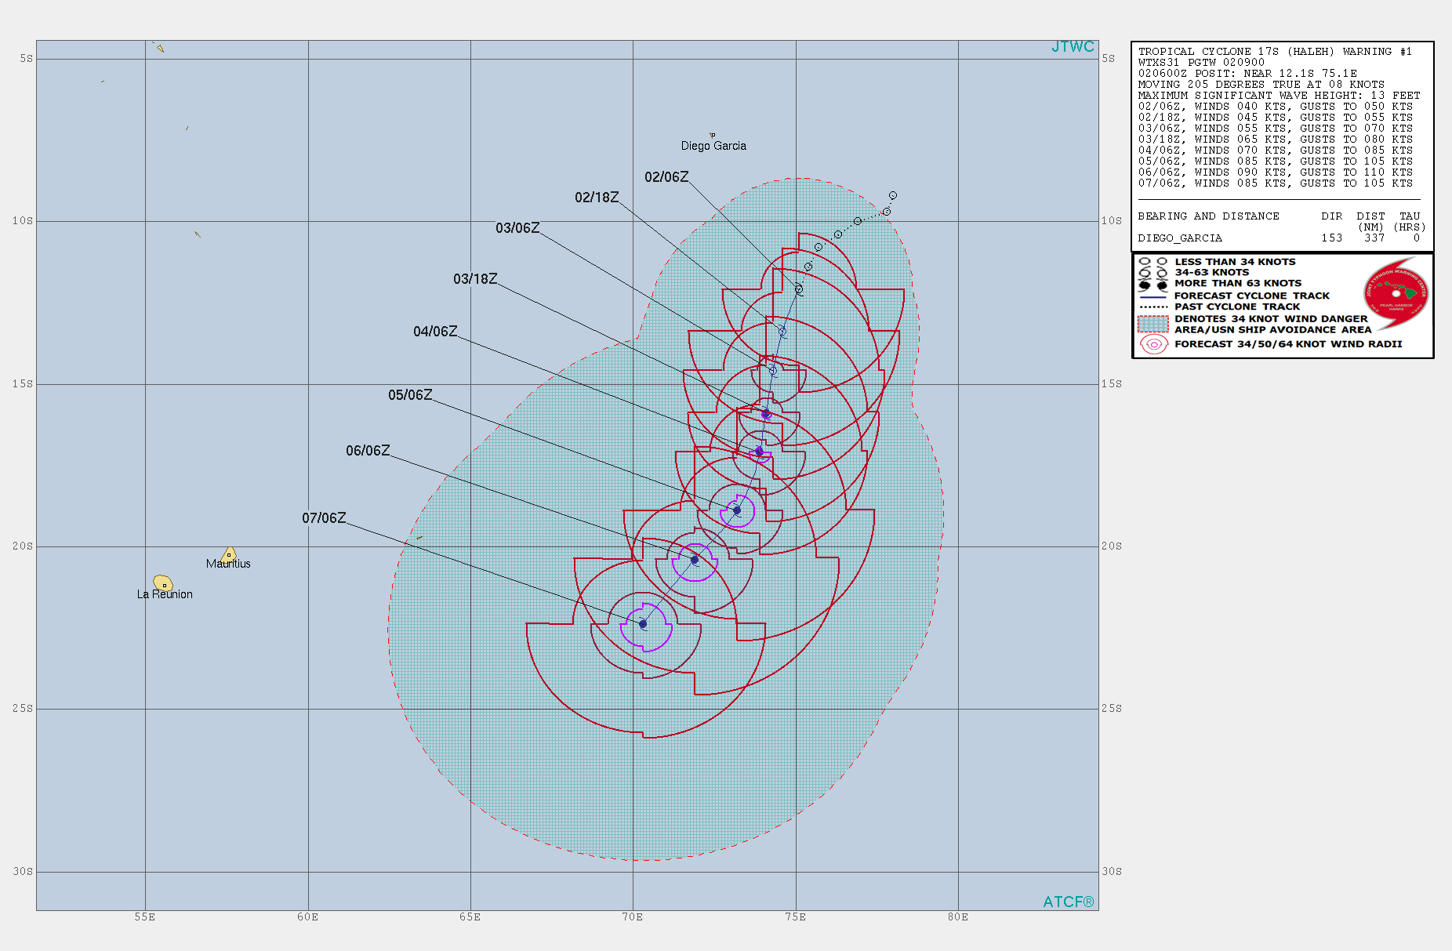Click the 75E longitude label at bottom
The width and height of the screenshot is (1452, 951).
795,917
